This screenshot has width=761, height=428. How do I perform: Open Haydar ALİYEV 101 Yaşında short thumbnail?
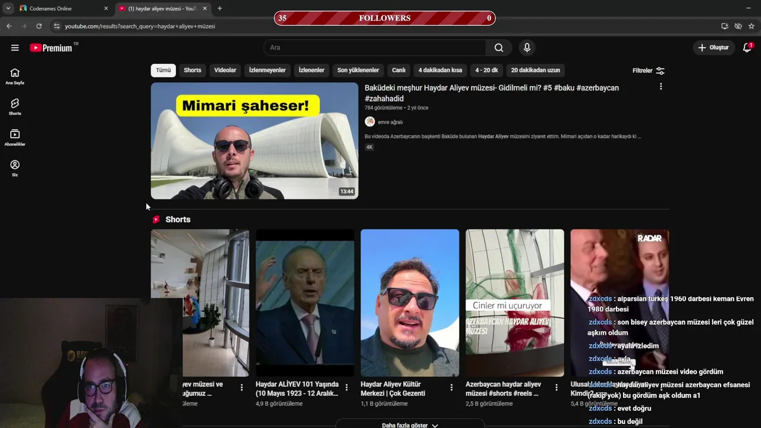click(305, 303)
